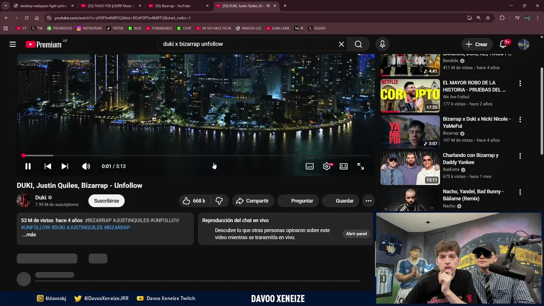Screen dimensions: 544x306
Task: Mute the video volume
Action: [86, 166]
